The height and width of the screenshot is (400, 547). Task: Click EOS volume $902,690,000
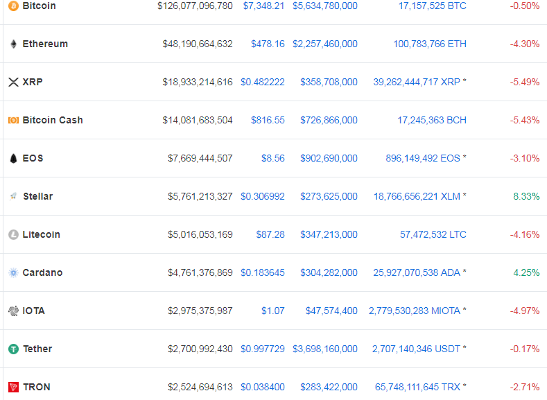pos(329,158)
